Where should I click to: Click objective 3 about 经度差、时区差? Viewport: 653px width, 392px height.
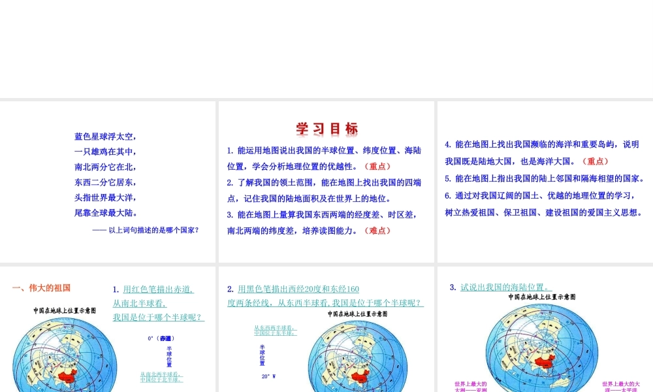pos(323,222)
